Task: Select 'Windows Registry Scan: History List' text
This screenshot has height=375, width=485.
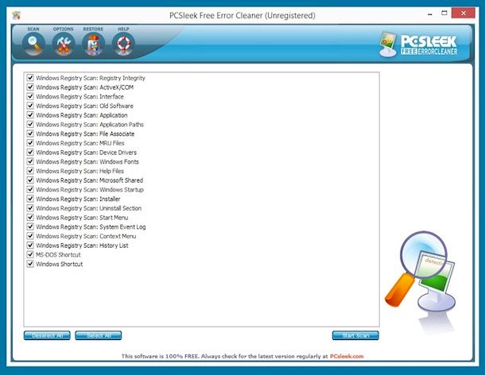Action: coord(82,245)
